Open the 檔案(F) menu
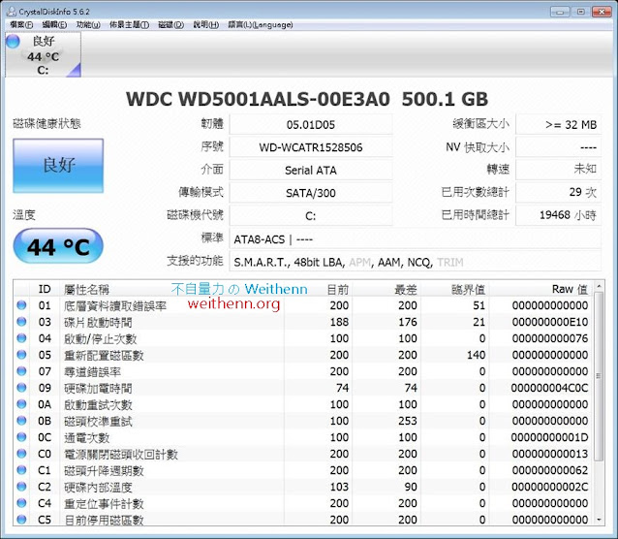618x539 pixels. [x=21, y=25]
